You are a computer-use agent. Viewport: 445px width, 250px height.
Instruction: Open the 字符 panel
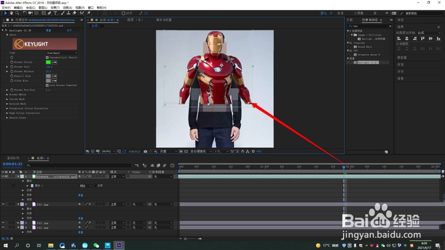coord(400,71)
